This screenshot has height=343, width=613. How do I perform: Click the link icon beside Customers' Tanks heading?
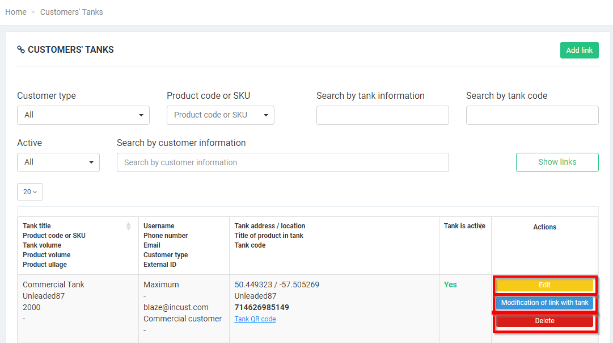[x=21, y=50]
